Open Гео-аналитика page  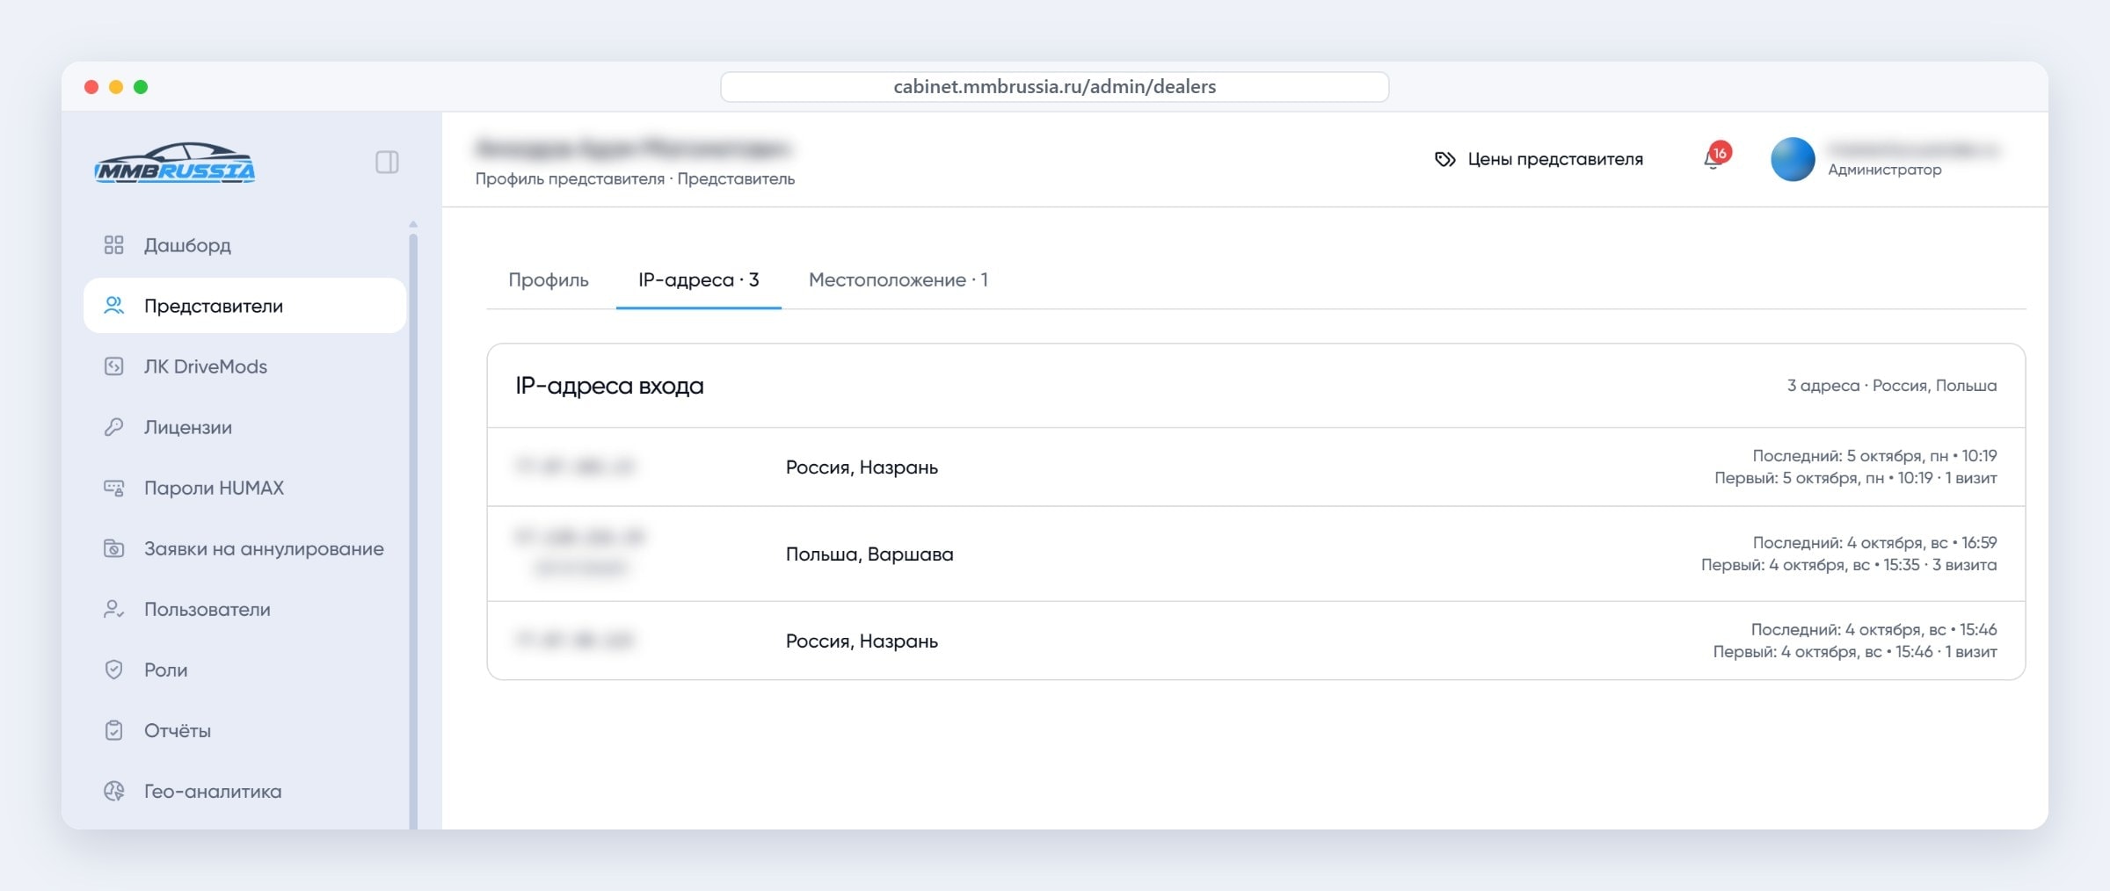[x=244, y=791]
